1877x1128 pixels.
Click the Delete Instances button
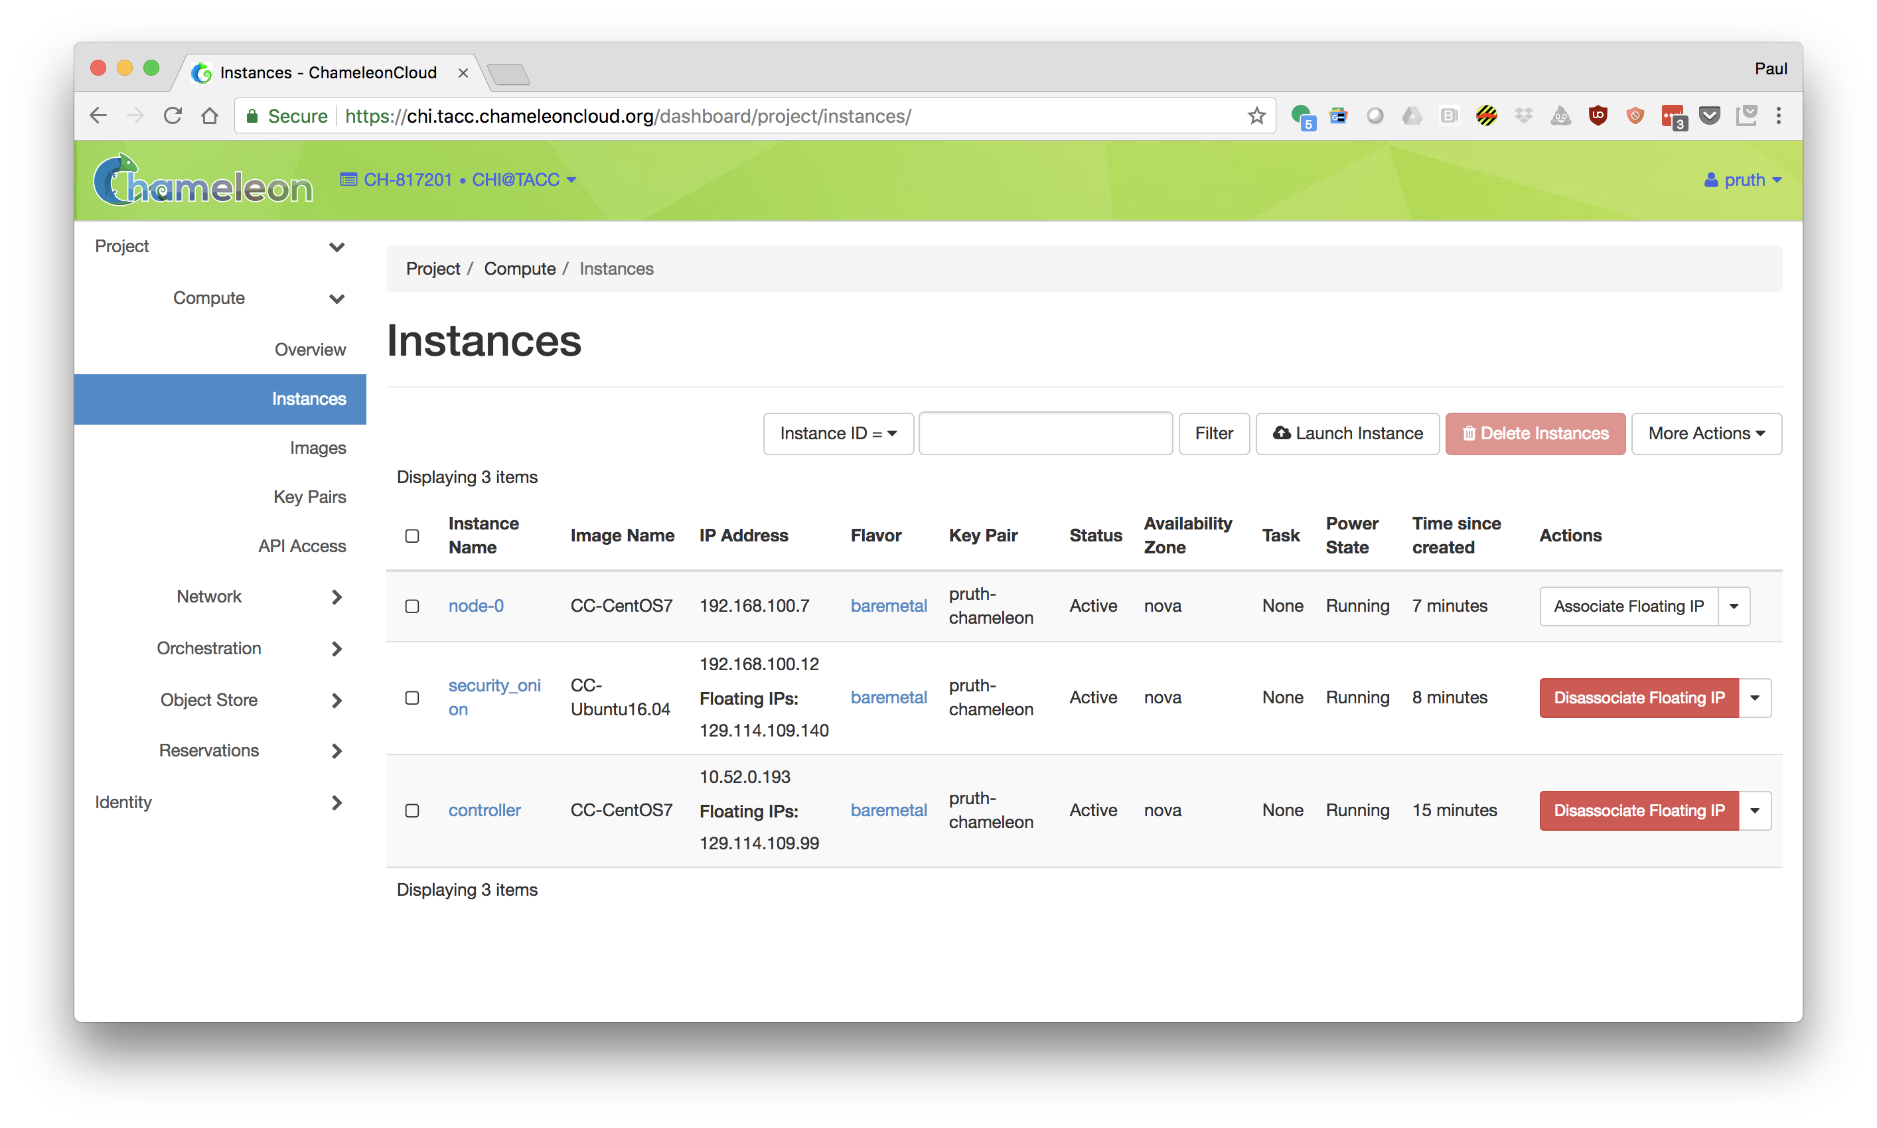tap(1535, 433)
